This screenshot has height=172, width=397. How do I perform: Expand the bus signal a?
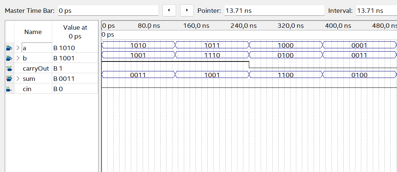tap(18, 48)
